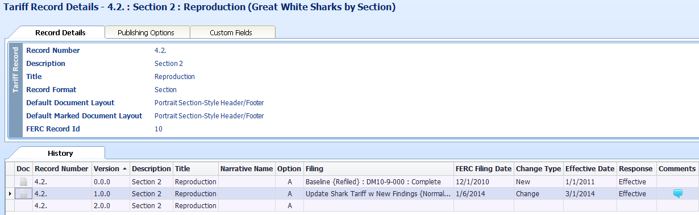The width and height of the screenshot is (699, 215).
Task: Select the Update Shark Tariff filing cell
Action: [x=379, y=193]
